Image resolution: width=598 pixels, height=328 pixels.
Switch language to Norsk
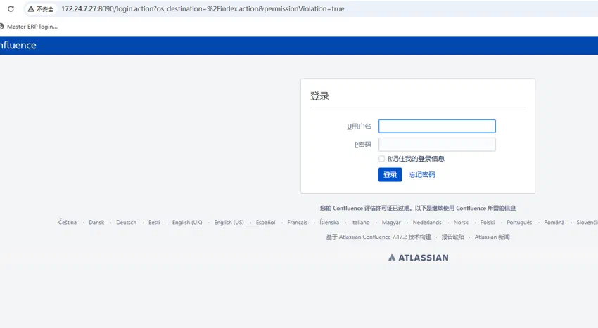(x=461, y=223)
